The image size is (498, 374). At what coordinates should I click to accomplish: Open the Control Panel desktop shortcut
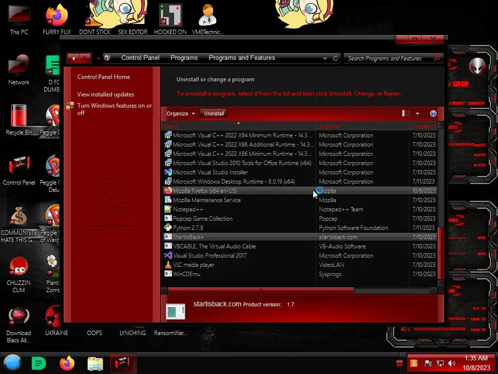click(19, 170)
